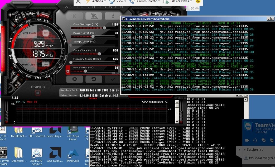Click the Core Clock slider handle

pyautogui.click(x=99, y=54)
